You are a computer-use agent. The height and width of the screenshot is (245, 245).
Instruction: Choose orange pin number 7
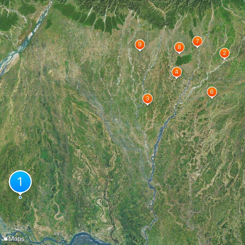(x=197, y=41)
